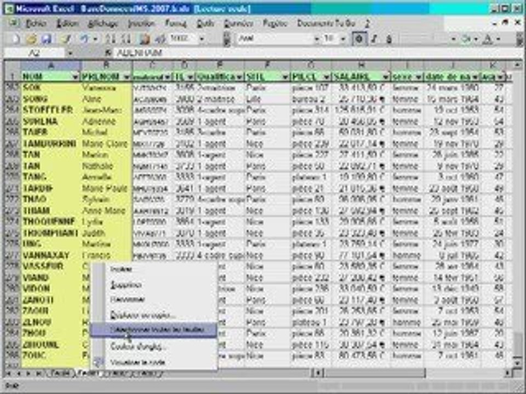Choose Renommer in the sheet context menu

155,299
